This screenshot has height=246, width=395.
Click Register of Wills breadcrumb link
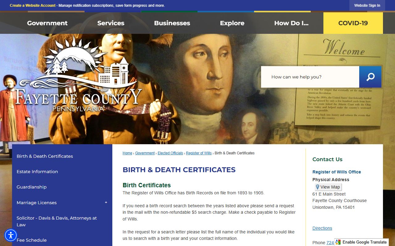(x=199, y=153)
